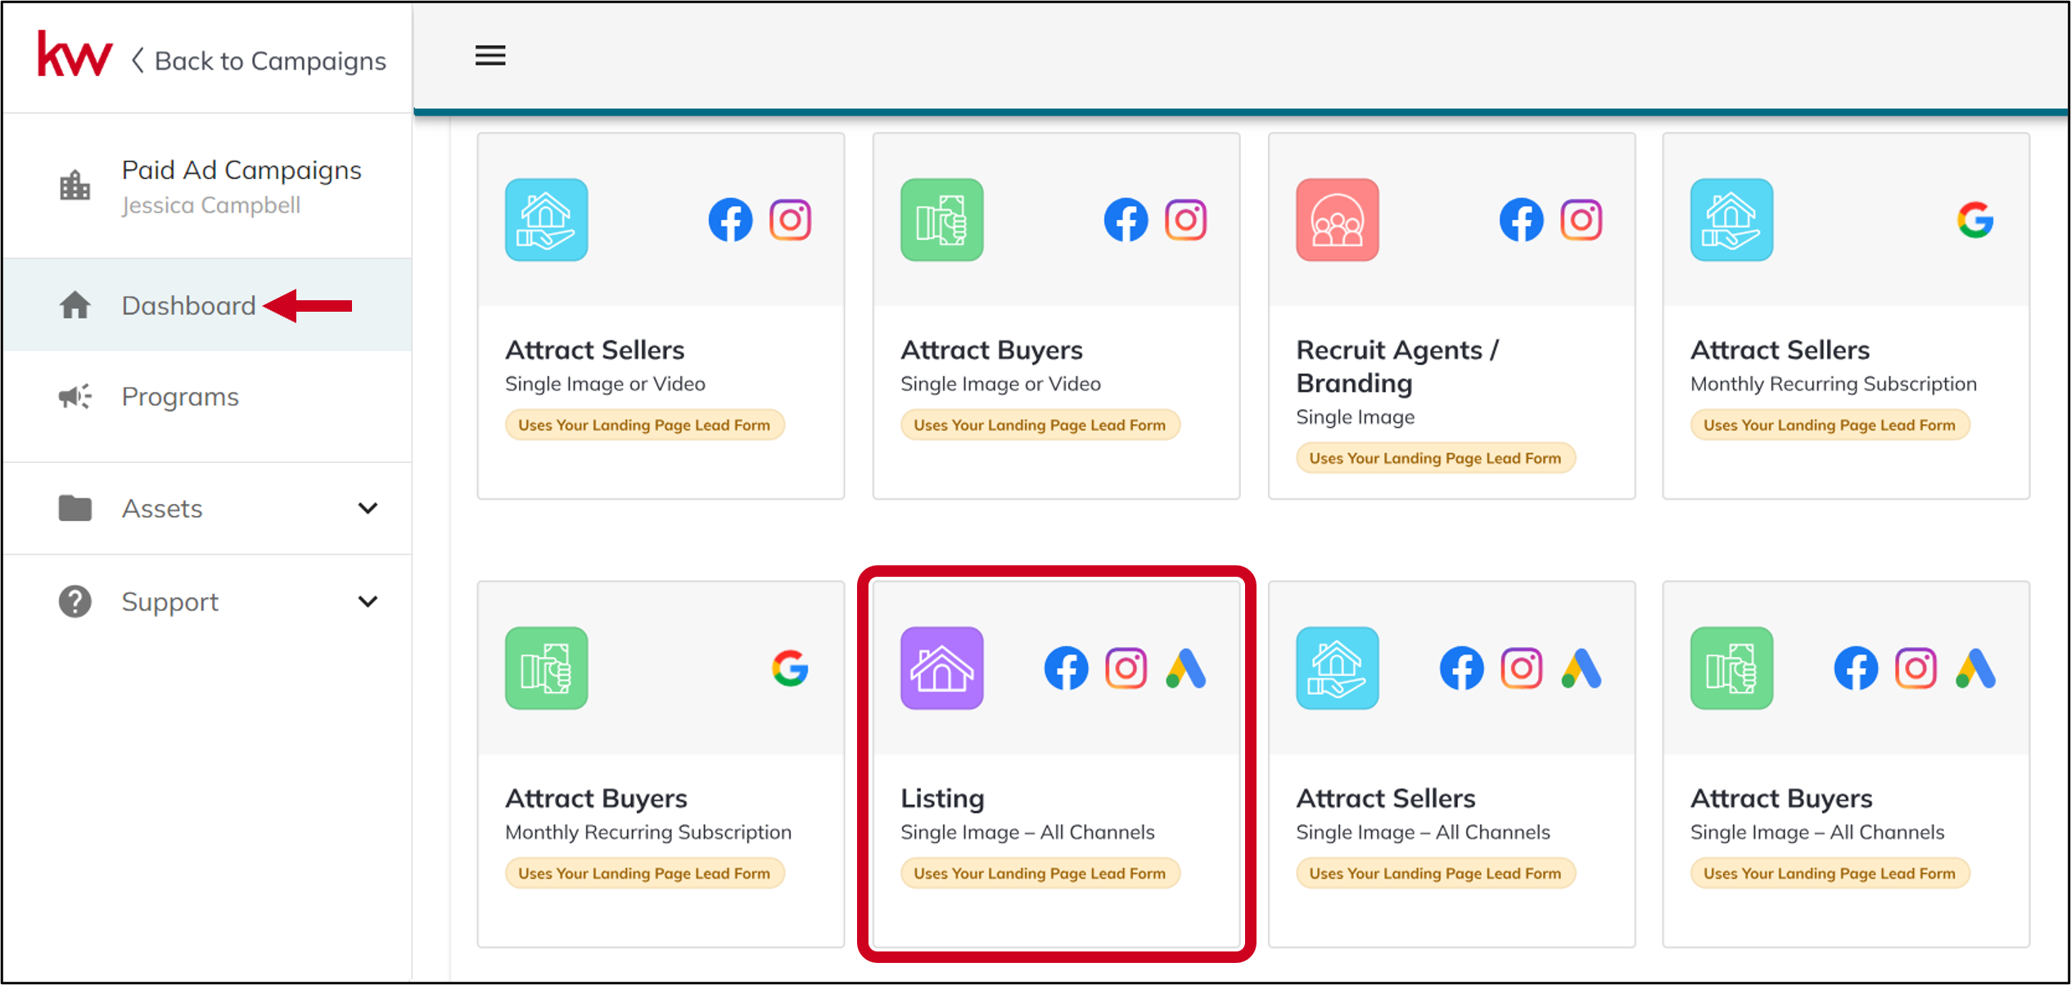Viewport: 2071px width, 985px height.
Task: Click Instagram icon on Attract Sellers All Channels card
Action: click(x=1521, y=668)
